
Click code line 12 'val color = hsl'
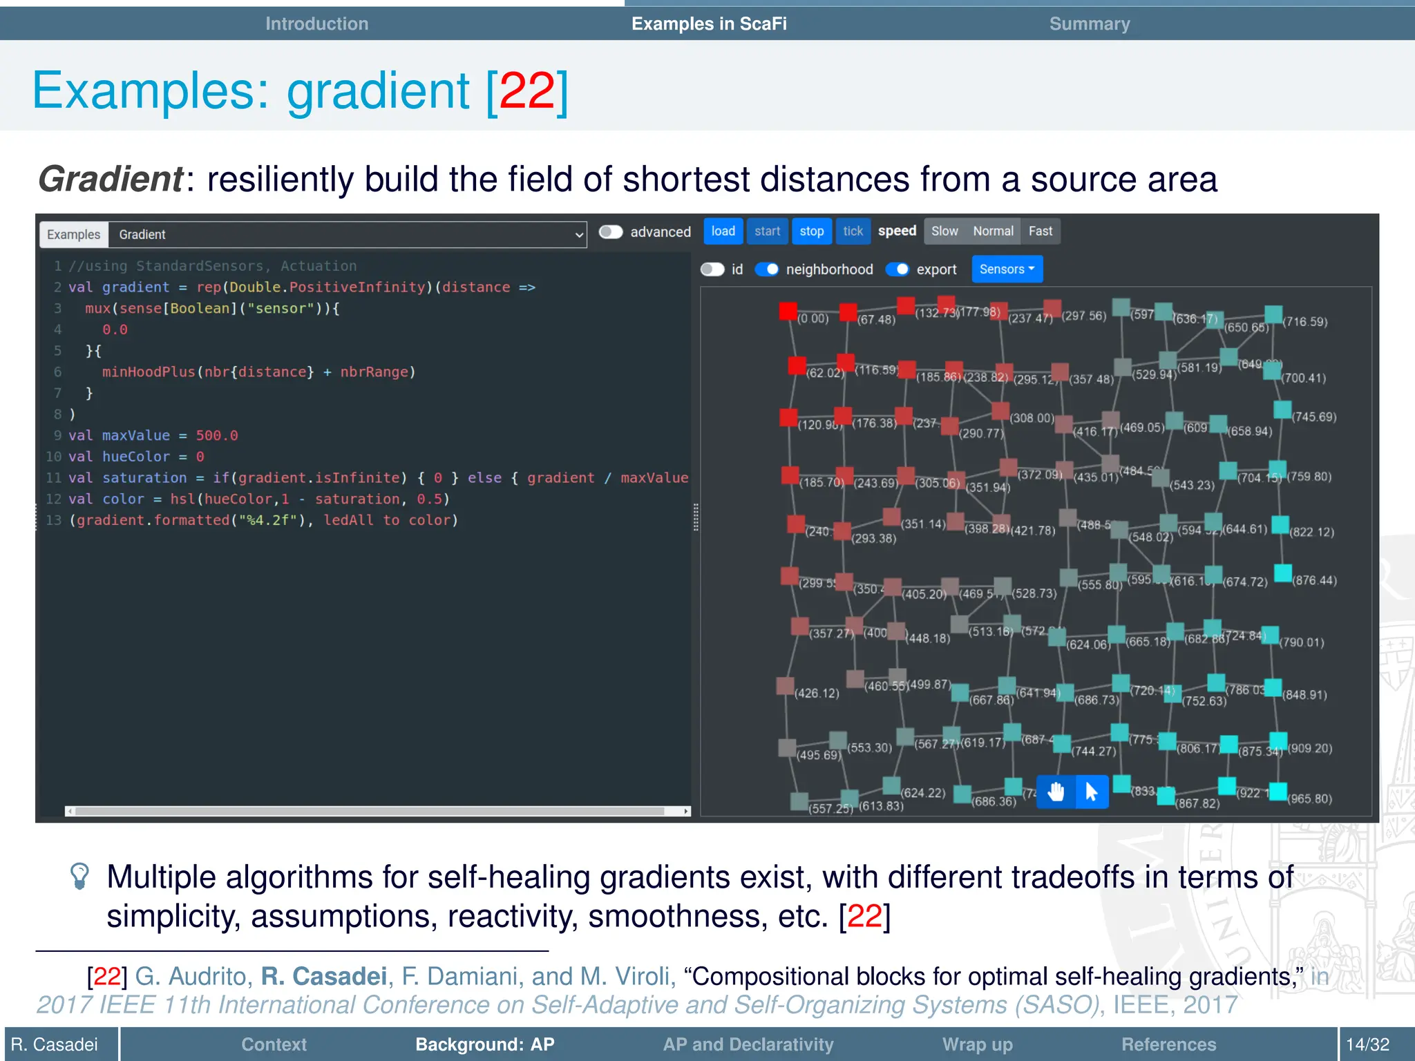(259, 499)
